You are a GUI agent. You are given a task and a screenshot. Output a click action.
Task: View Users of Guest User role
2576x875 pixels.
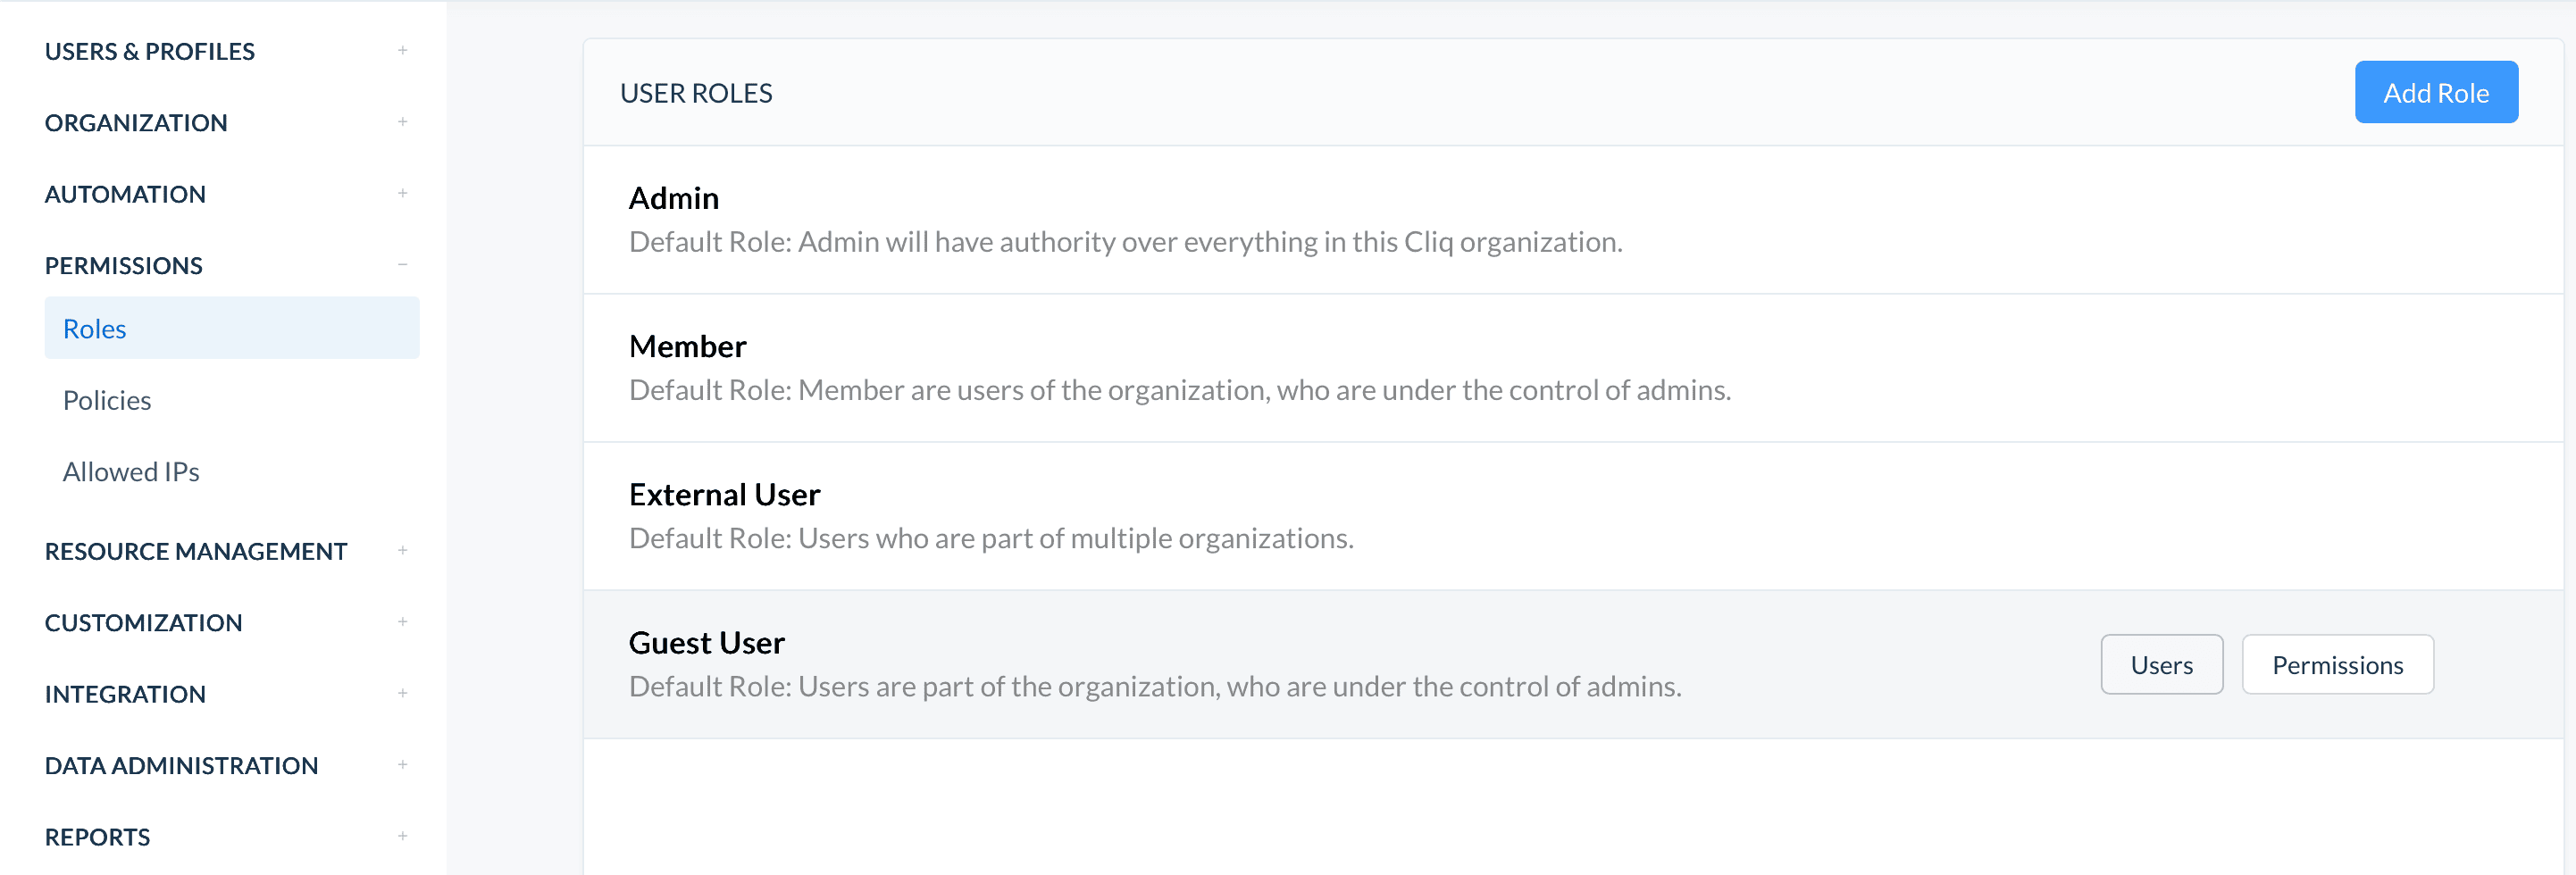2161,664
